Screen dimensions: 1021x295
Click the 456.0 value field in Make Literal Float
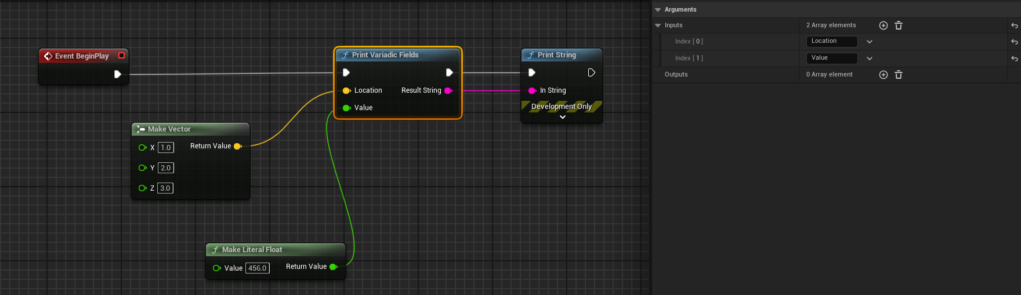(258, 268)
